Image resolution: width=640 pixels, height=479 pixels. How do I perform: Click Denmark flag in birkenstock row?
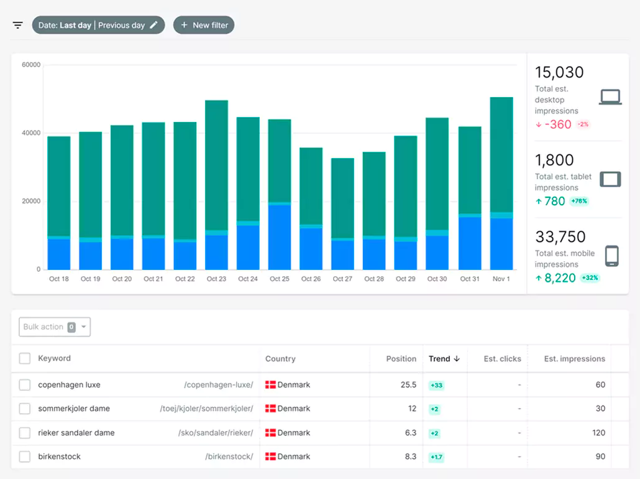[270, 457]
